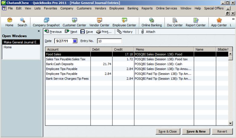This screenshot has width=236, height=138.
Task: Launch Online Banking icon
Action: click(x=151, y=20)
